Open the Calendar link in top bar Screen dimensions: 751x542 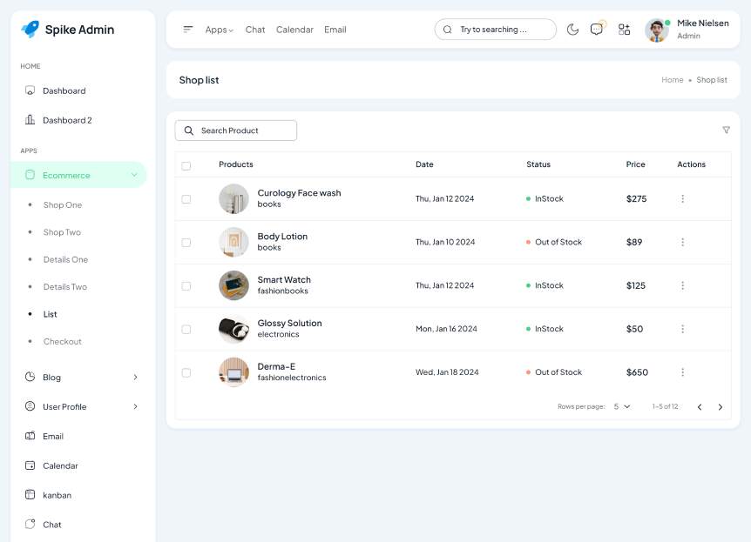[294, 30]
